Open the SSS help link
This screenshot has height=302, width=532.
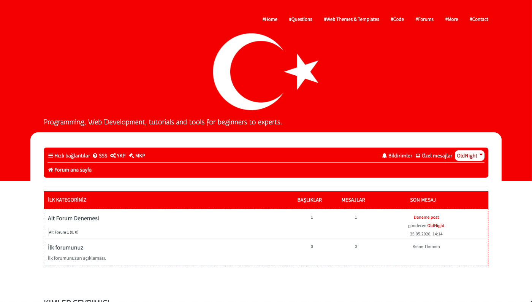point(103,156)
